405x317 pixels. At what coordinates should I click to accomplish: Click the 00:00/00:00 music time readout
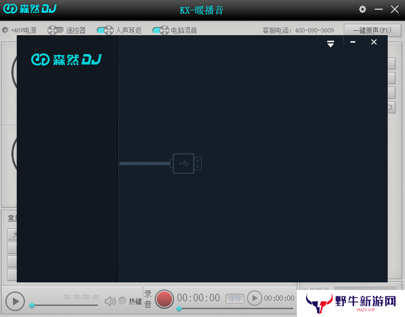click(x=81, y=297)
